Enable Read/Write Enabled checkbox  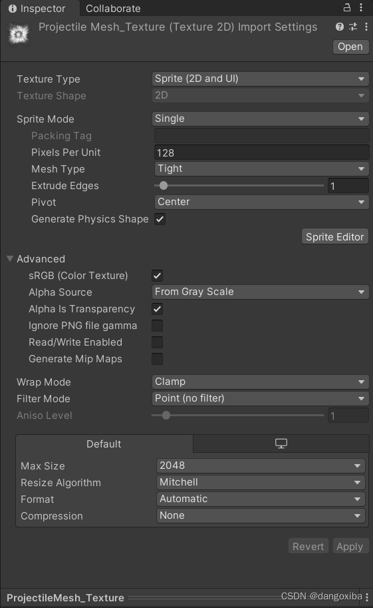(158, 342)
